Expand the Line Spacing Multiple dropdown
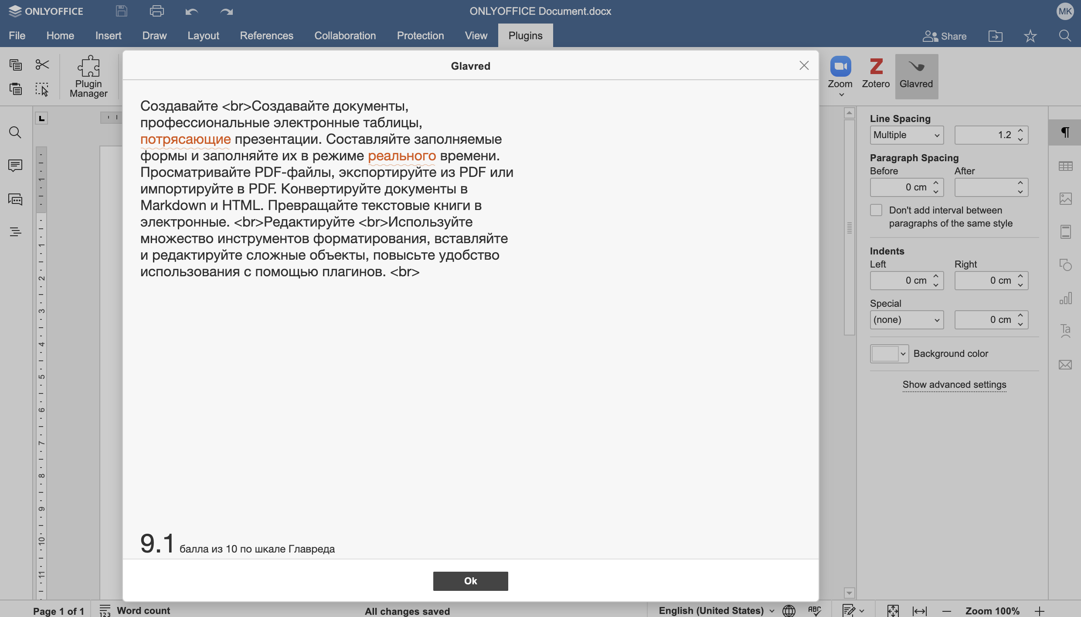The image size is (1081, 617). [907, 135]
